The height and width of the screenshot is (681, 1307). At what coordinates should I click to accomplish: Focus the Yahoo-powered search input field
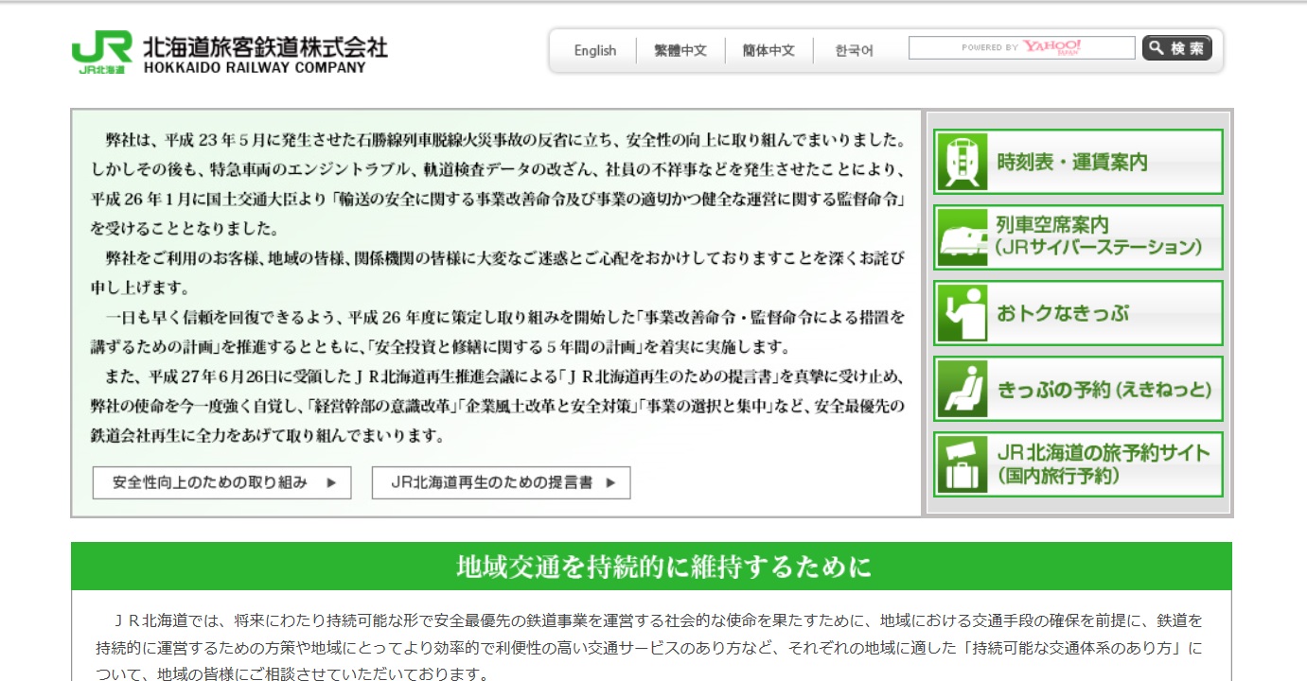coord(1021,48)
